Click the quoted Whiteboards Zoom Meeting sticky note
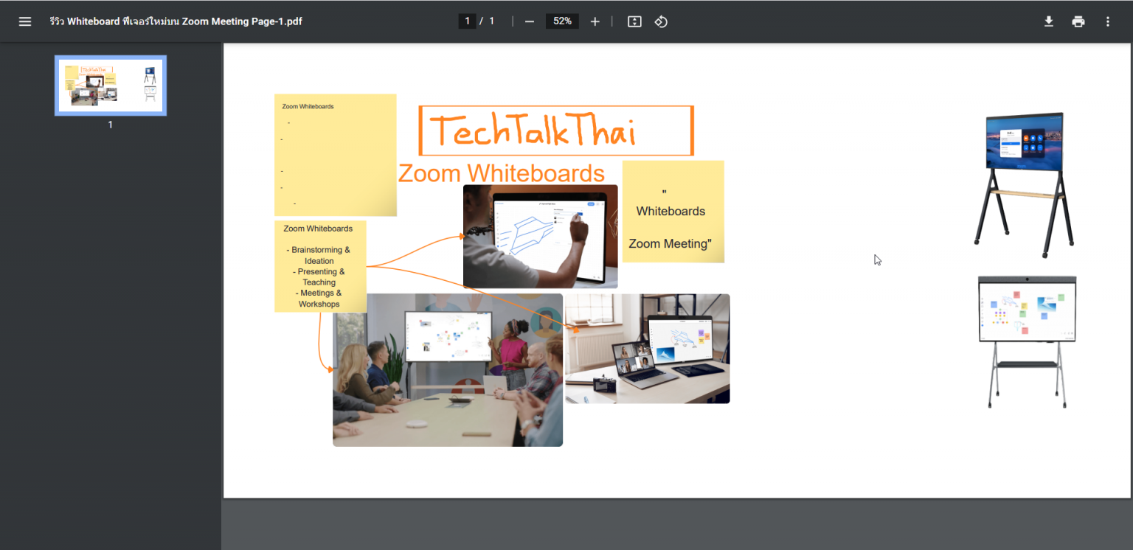Image resolution: width=1133 pixels, height=550 pixels. (x=673, y=212)
